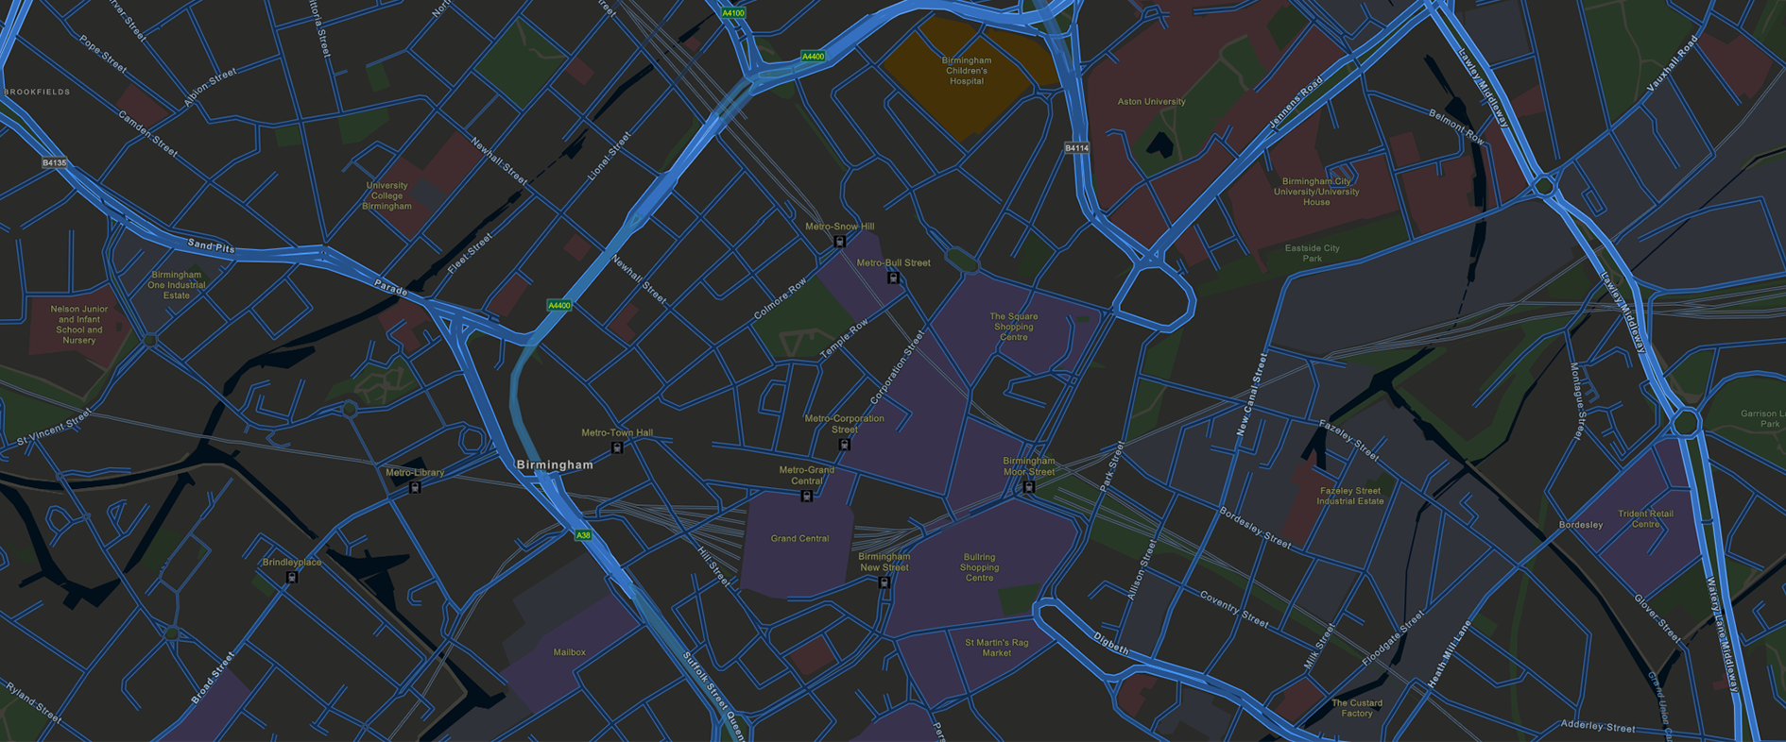Click the Metro-Town Hall station icon
Viewport: 1786px width, 742px height.
(x=617, y=447)
